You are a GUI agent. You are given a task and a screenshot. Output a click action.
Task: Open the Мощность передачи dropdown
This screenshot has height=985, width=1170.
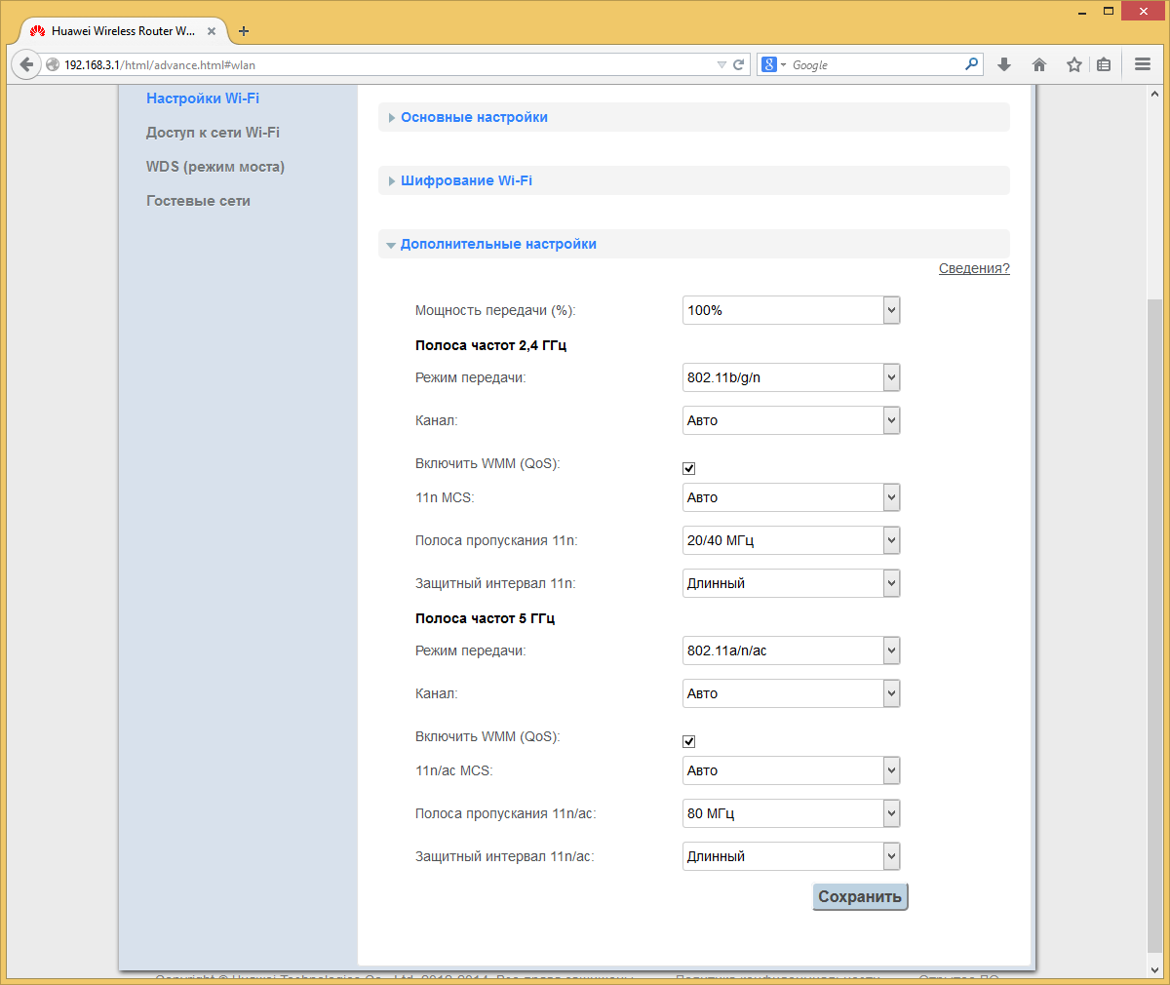point(791,310)
